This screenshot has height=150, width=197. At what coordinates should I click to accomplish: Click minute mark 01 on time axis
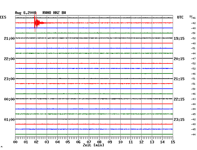coord(26,142)
